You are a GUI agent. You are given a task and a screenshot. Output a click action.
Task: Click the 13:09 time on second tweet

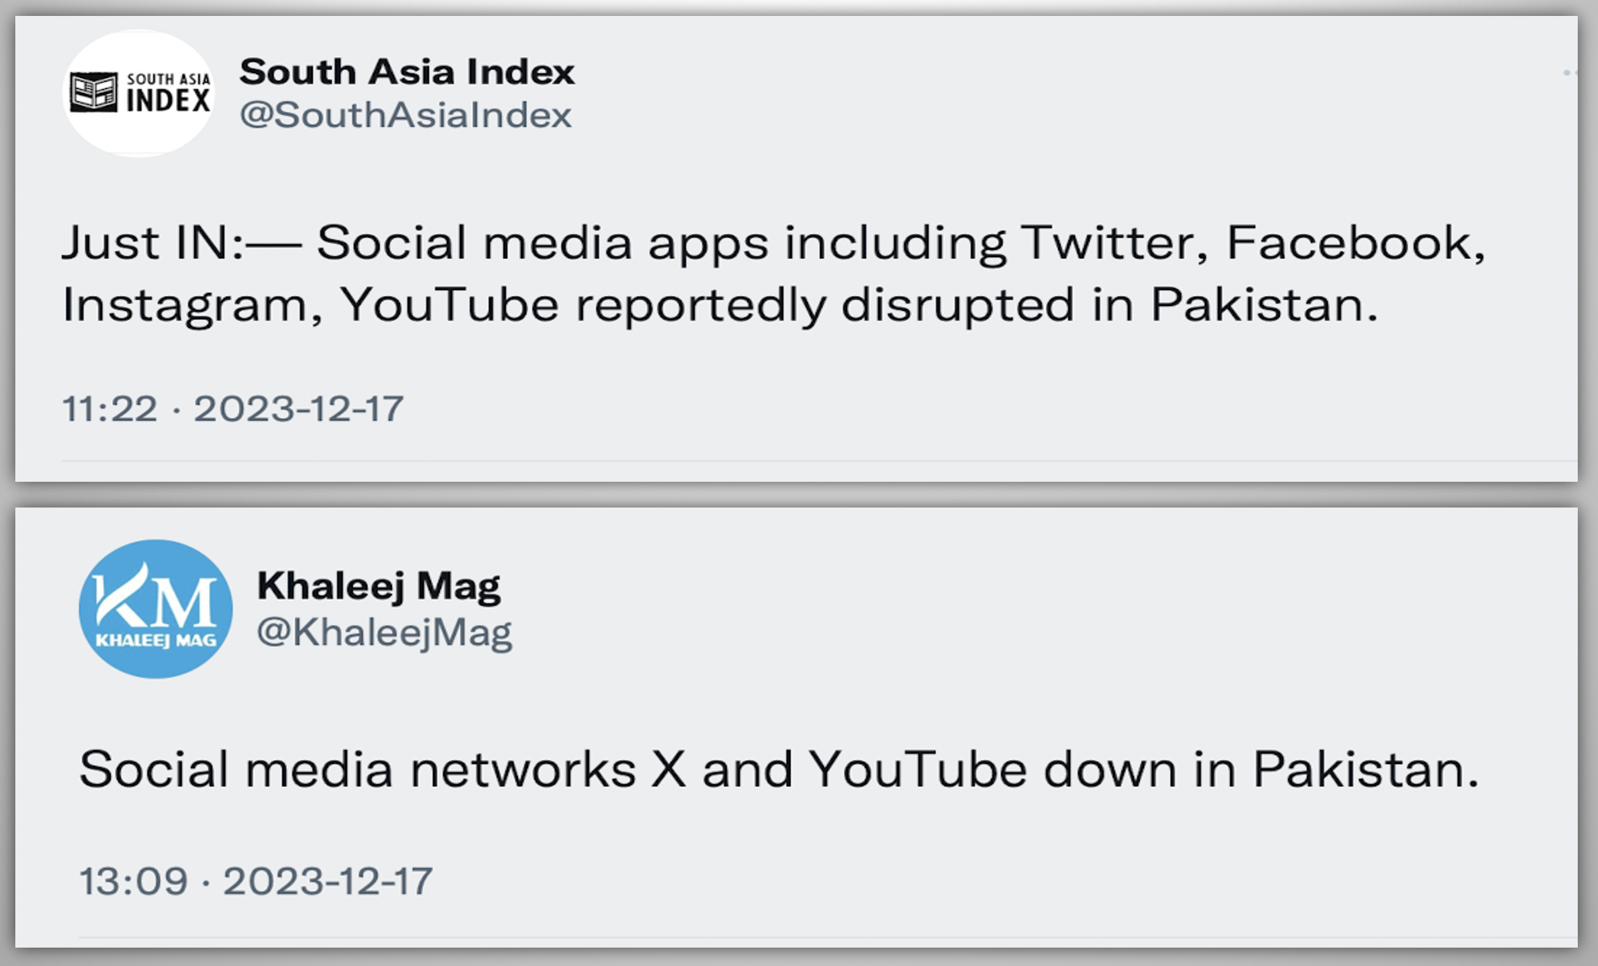click(133, 881)
